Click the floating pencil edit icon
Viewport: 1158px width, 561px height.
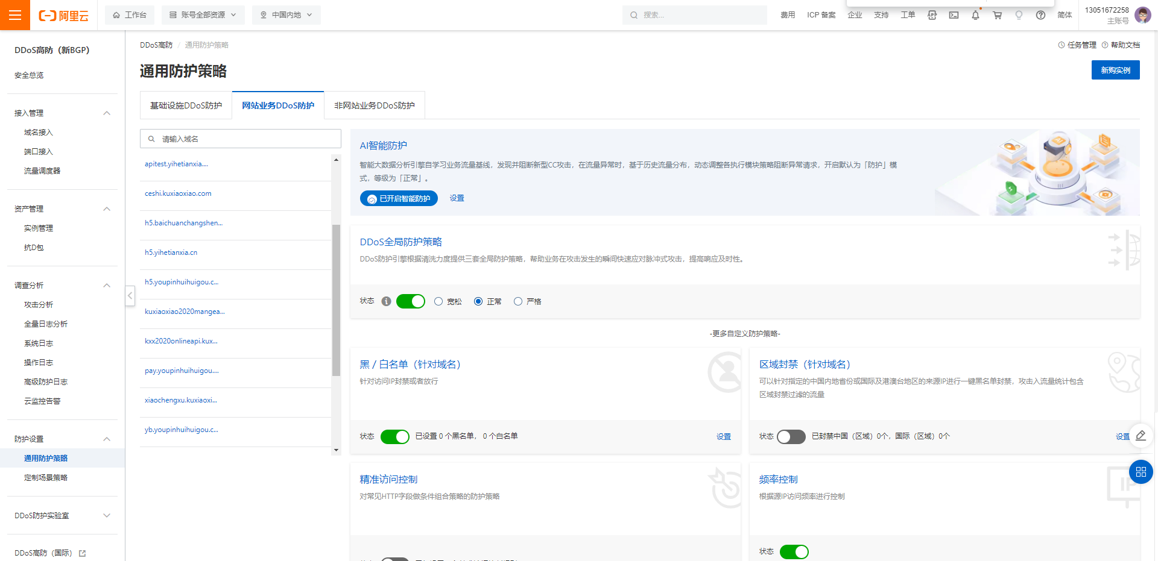[x=1141, y=436]
